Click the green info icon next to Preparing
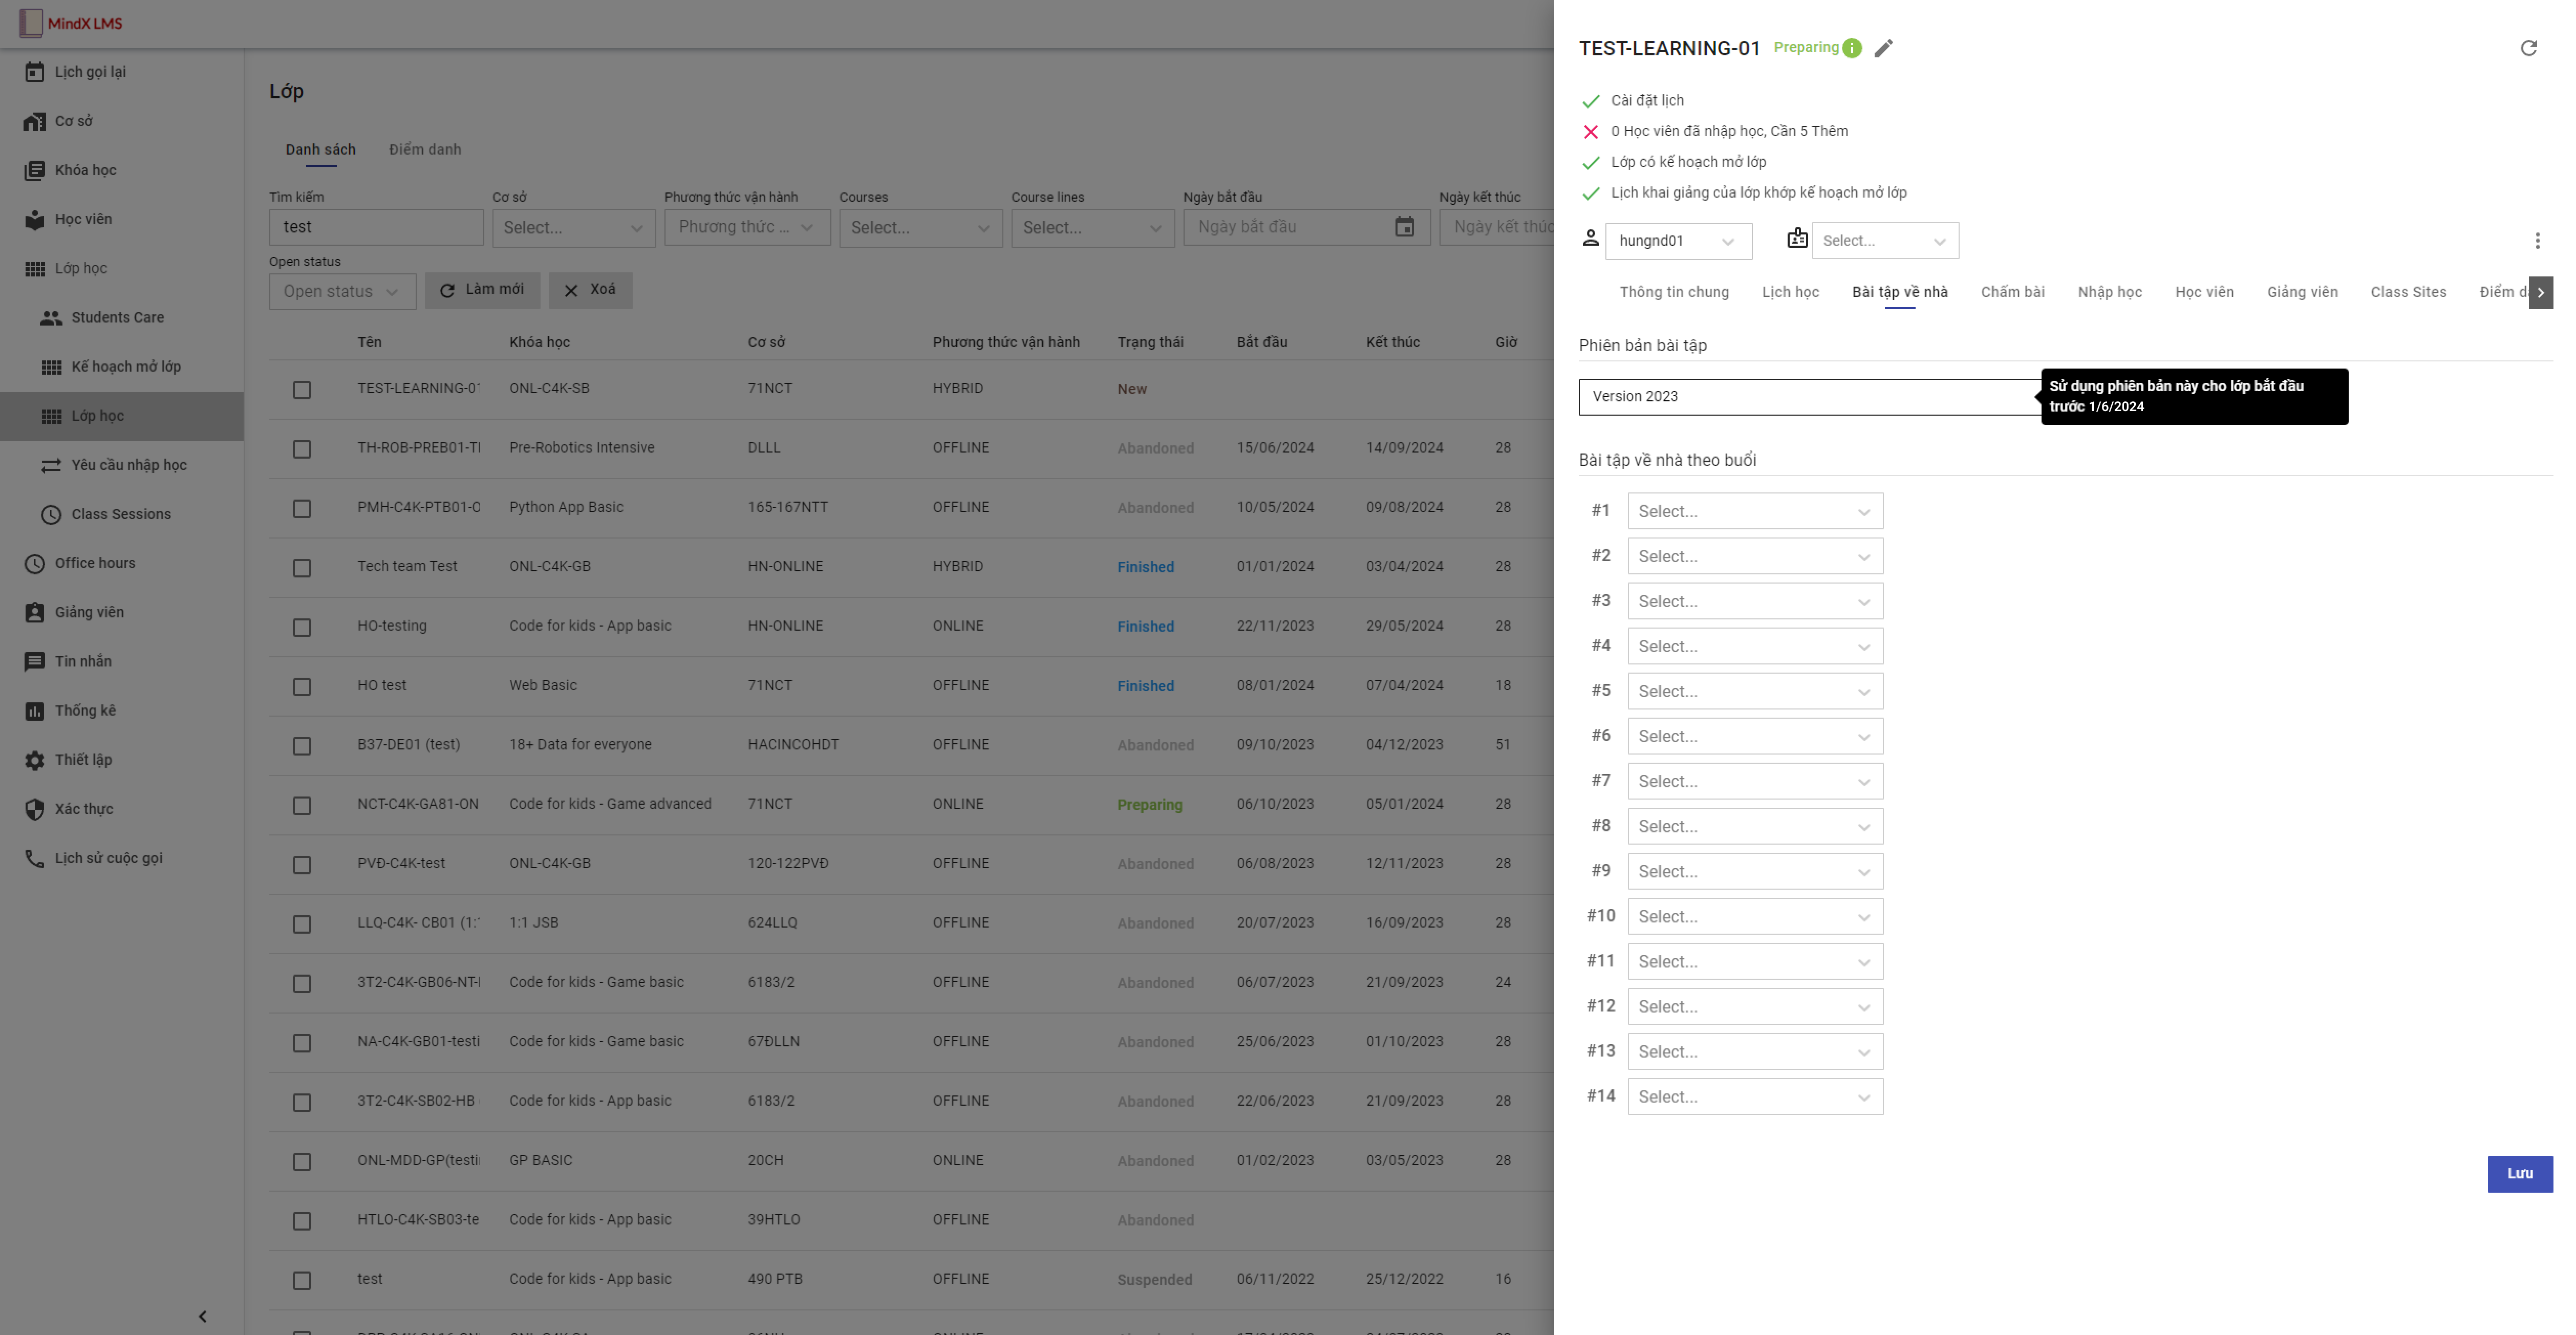 tap(1852, 48)
